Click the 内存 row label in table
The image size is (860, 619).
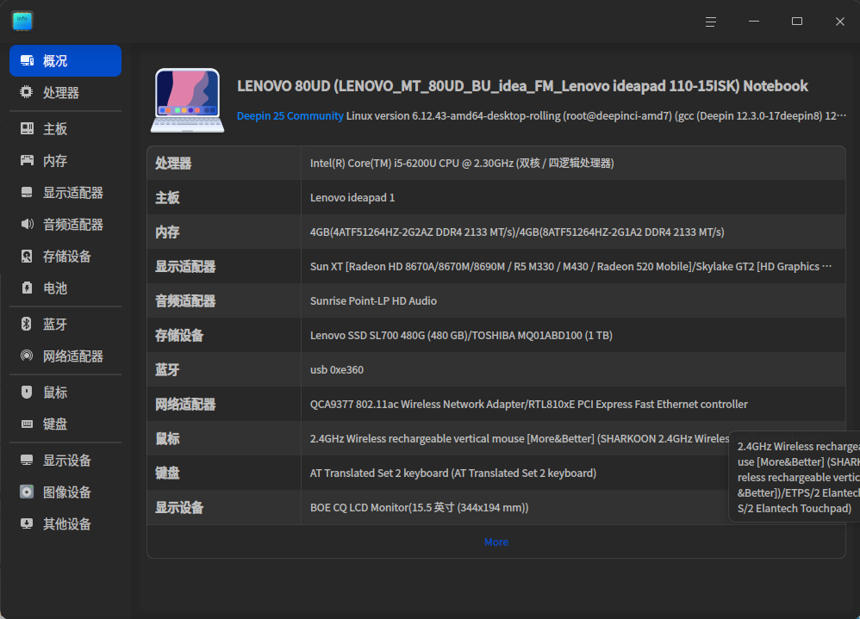167,232
